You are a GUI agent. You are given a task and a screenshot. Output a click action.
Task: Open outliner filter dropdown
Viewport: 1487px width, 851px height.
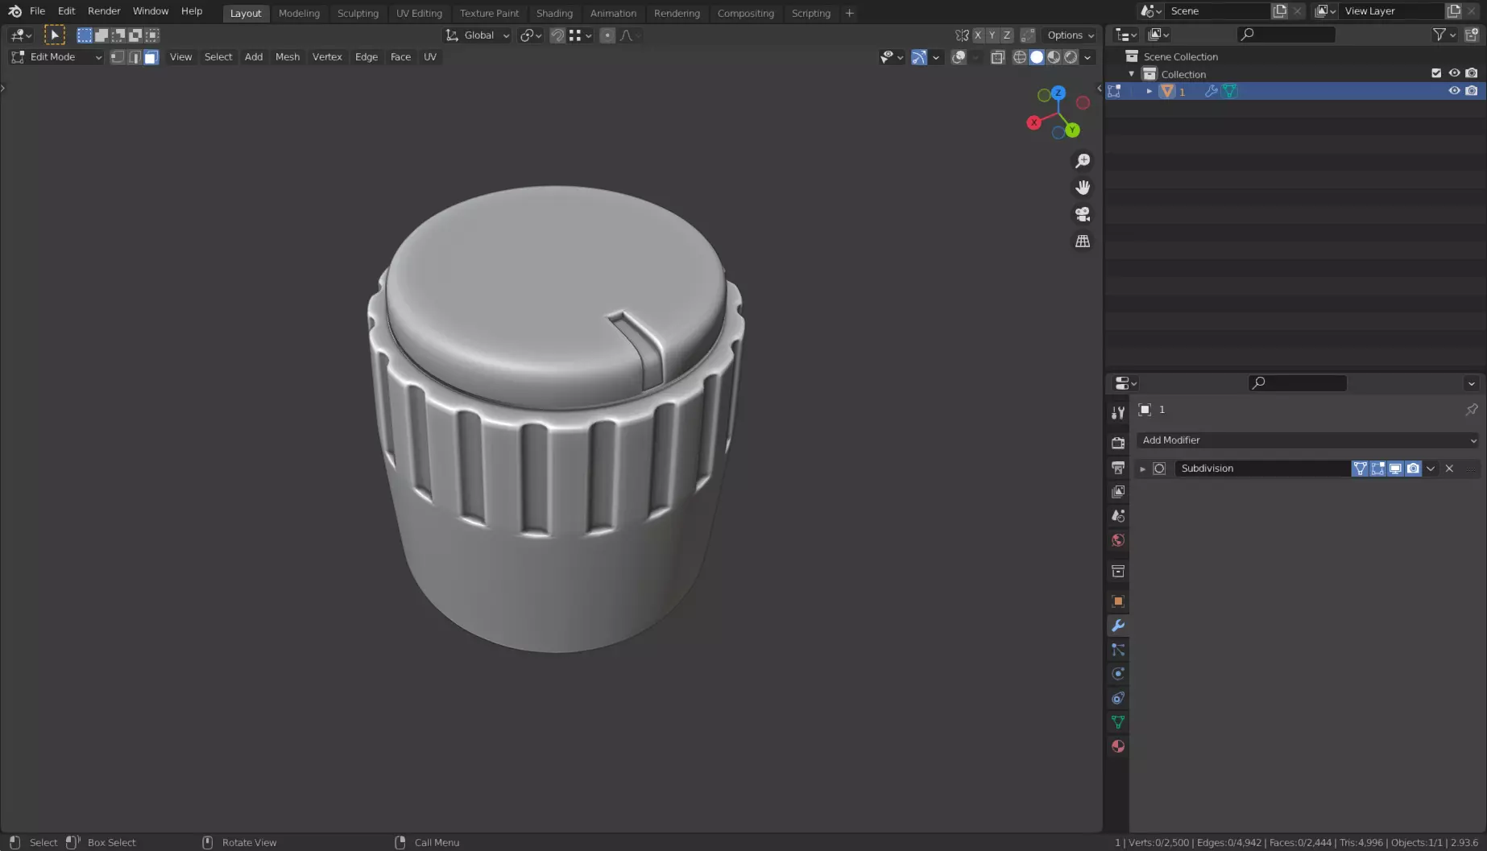1444,35
